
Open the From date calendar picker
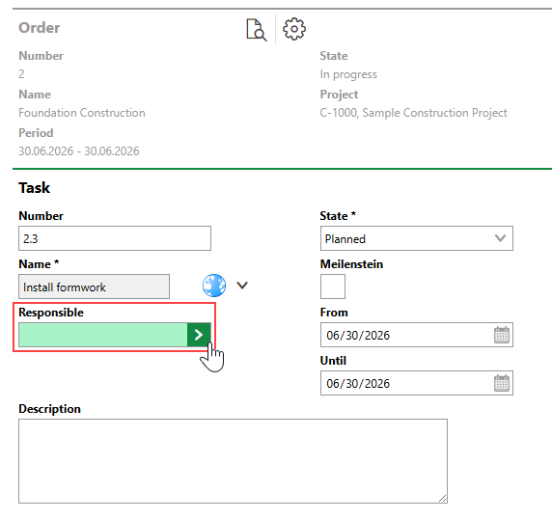(x=502, y=335)
